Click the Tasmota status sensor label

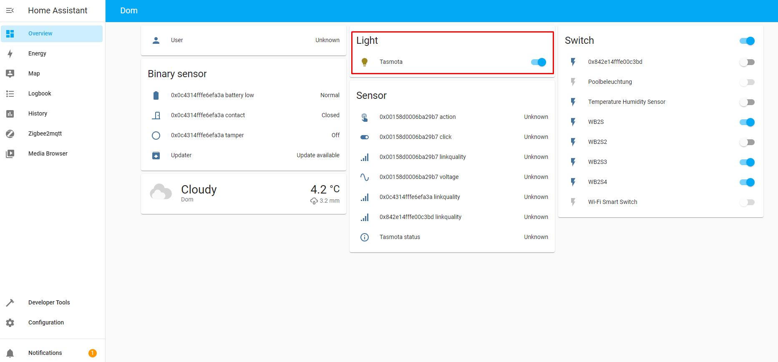point(400,237)
